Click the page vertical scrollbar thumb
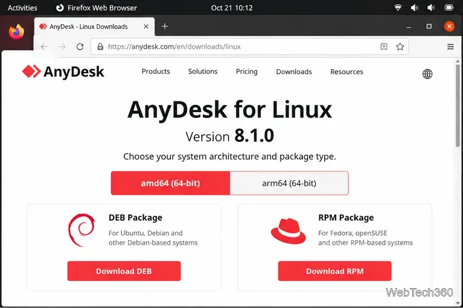Image resolution: width=463 pixels, height=308 pixels. (458, 105)
